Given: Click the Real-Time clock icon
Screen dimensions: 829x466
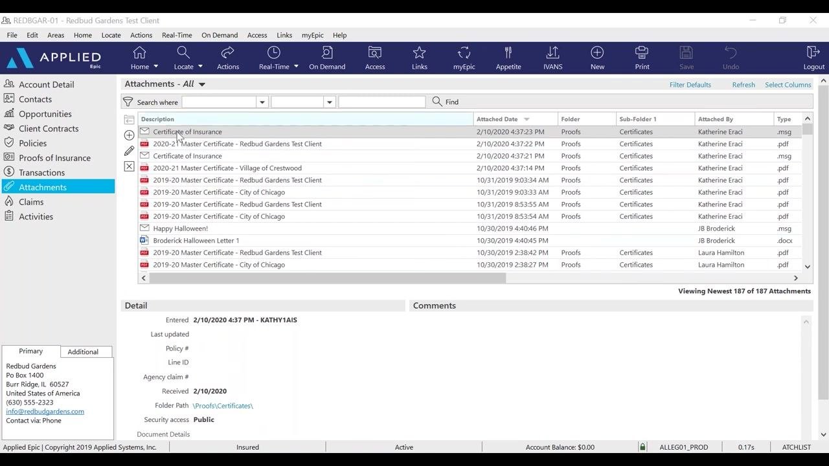Looking at the screenshot, I should click(274, 53).
